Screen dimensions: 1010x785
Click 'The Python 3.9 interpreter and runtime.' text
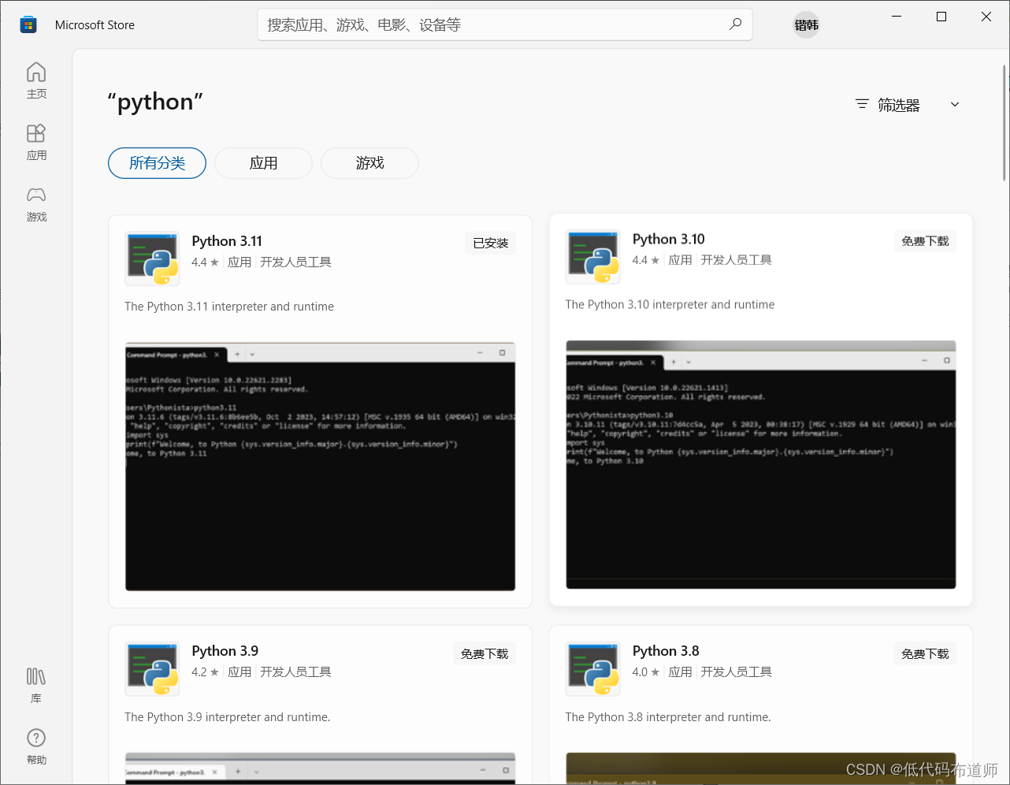pyautogui.click(x=228, y=717)
